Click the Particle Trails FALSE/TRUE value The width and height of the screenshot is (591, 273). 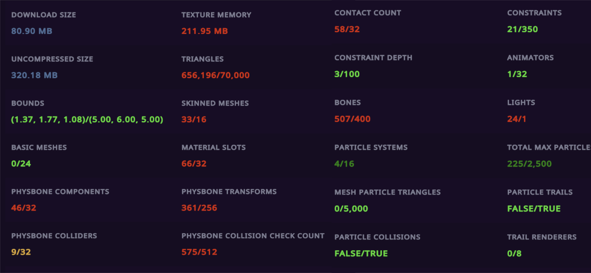coord(534,209)
